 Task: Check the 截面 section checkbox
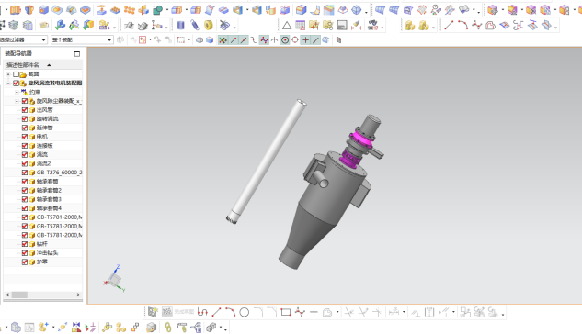16,74
